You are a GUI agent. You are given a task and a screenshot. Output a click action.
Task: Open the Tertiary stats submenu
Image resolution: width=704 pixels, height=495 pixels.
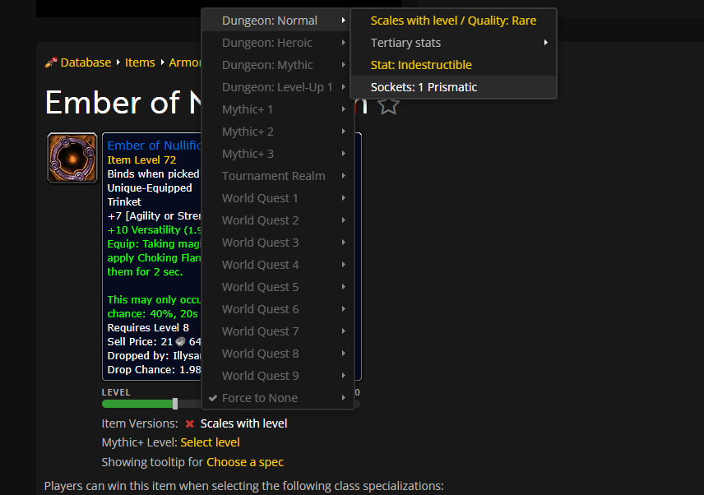pyautogui.click(x=453, y=43)
